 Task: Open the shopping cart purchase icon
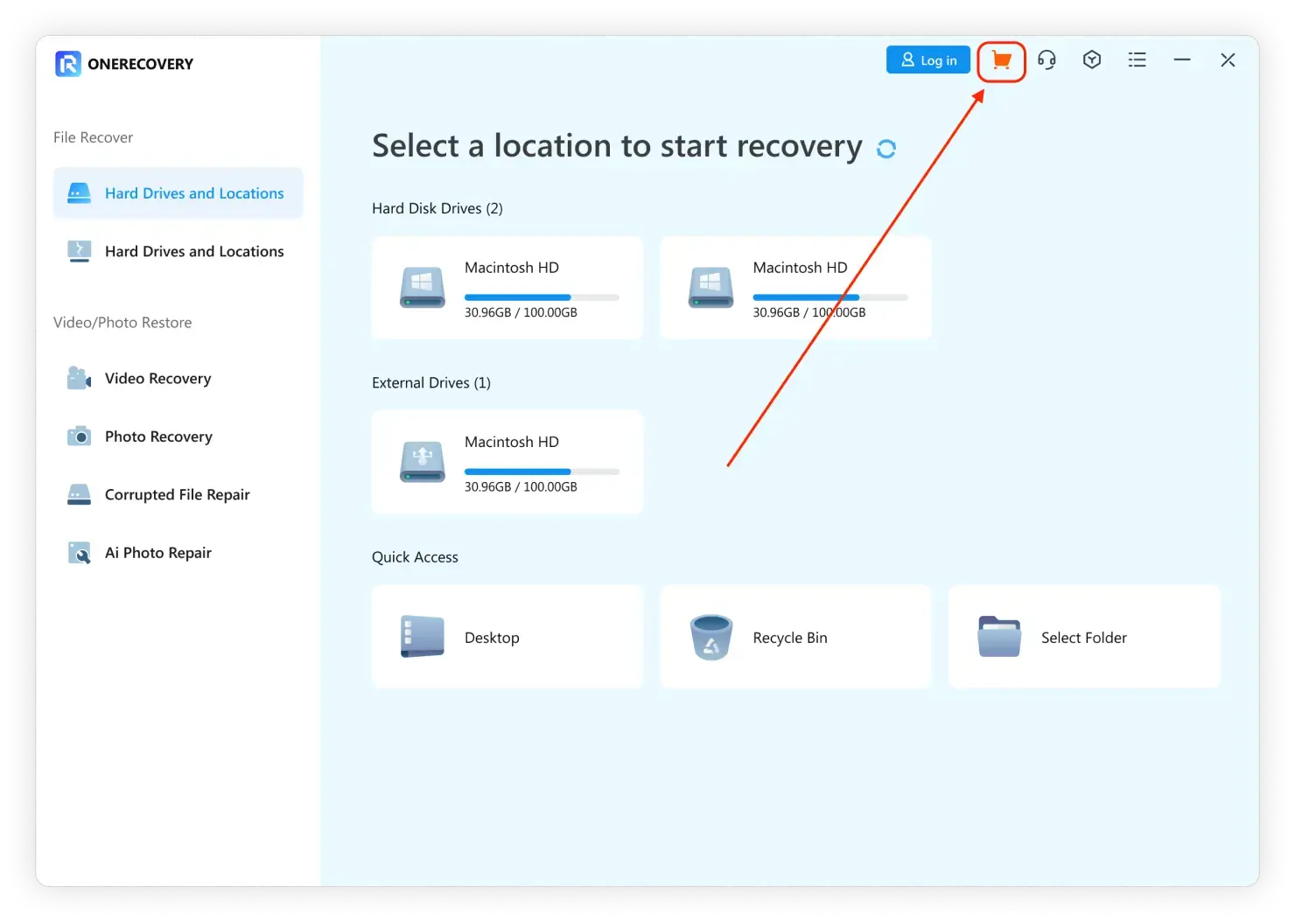(1001, 60)
